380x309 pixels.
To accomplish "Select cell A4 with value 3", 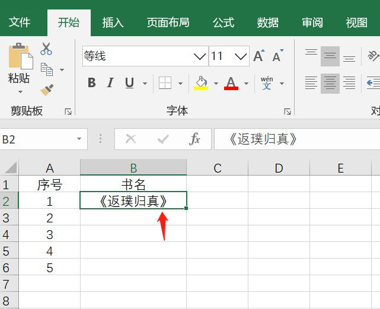I will click(x=49, y=234).
